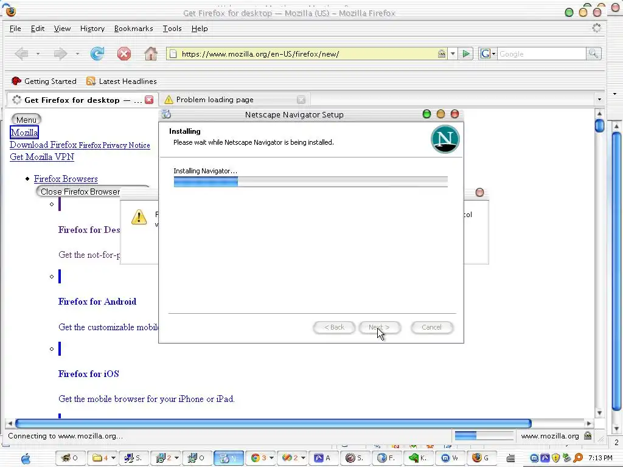The width and height of the screenshot is (623, 467).
Task: Open the Latest Headlines RSS feed icon
Action: pyautogui.click(x=91, y=81)
